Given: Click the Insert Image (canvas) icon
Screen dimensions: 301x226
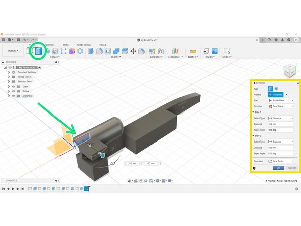Looking at the screenshot, I should (215, 51).
